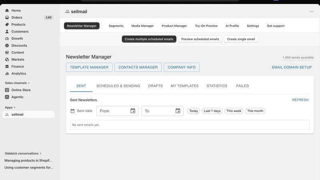The image size is (320, 180).
Task: Open Using customer segments for... conversation
Action: tap(29, 167)
